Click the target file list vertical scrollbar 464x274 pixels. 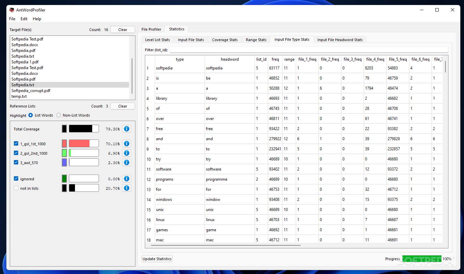pyautogui.click(x=132, y=76)
